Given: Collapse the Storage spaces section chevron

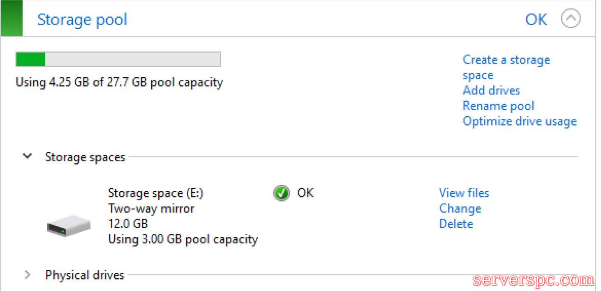Looking at the screenshot, I should (x=28, y=156).
